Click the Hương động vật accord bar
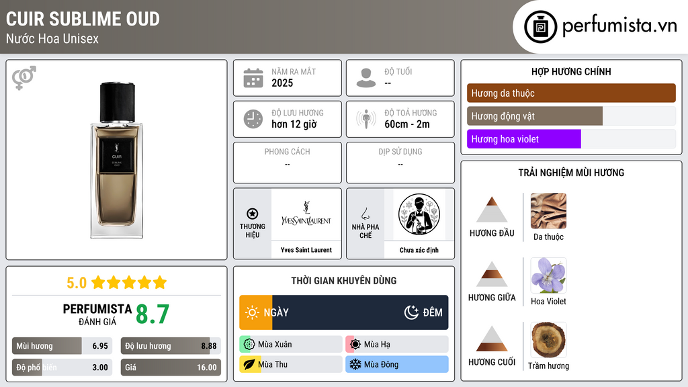This screenshot has width=688, height=387. [571, 116]
